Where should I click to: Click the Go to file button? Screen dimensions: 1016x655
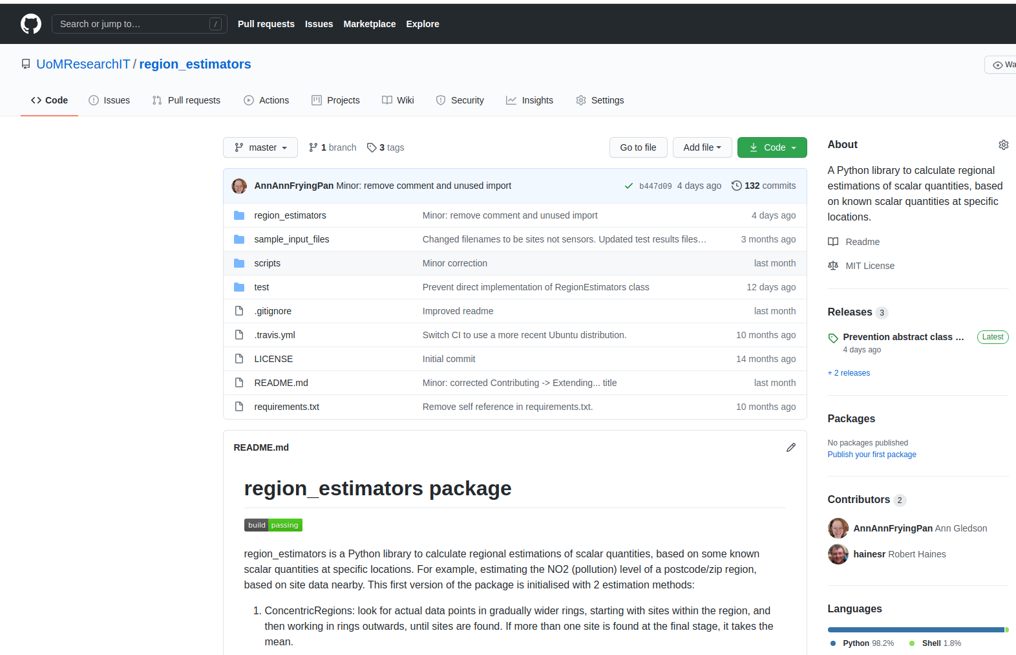[639, 147]
